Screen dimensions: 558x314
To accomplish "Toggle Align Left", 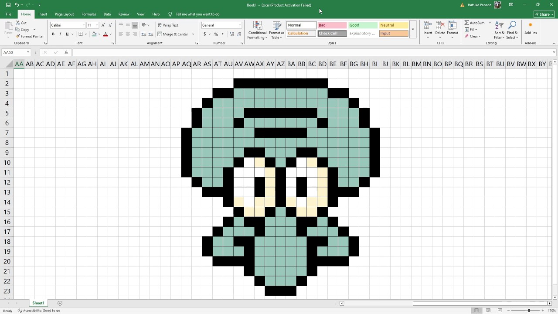I will 121,34.
